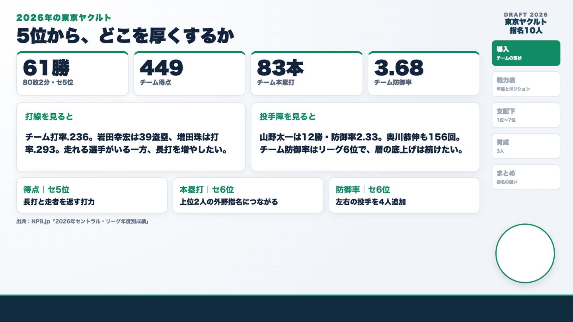Select the 育成 tab
Viewport: 573px width, 322px height.
[526, 146]
